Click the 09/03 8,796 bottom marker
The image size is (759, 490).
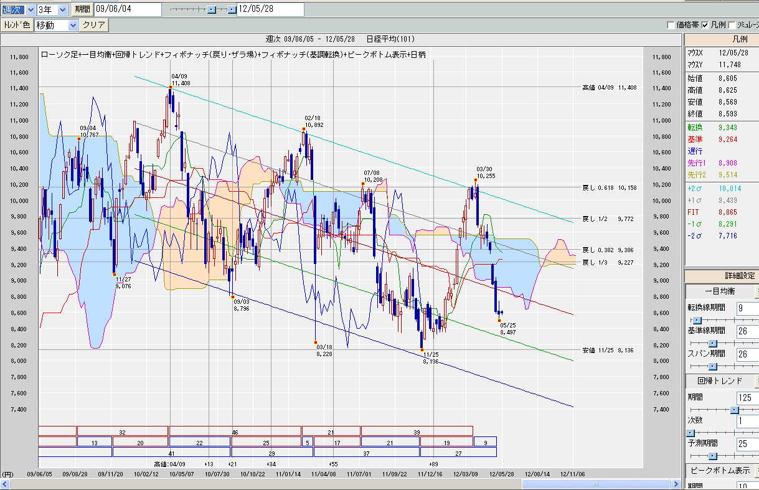pyautogui.click(x=233, y=296)
